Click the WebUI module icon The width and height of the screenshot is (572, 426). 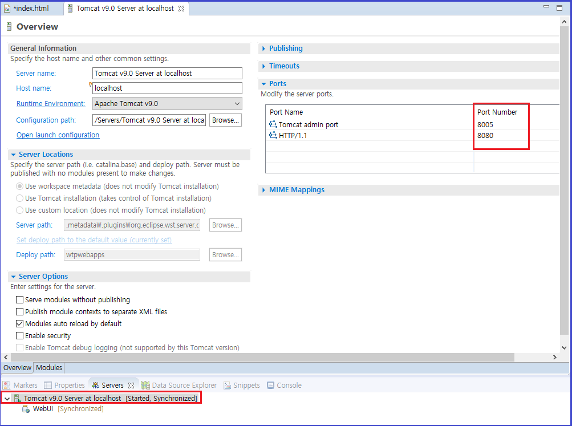coord(26,409)
